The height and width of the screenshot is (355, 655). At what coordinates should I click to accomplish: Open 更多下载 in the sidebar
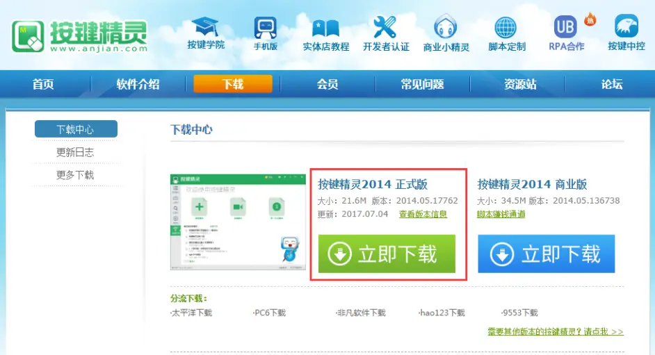(75, 175)
